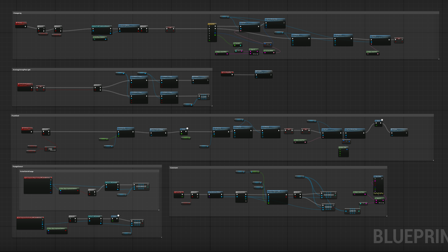Image resolution: width=448 pixels, height=252 pixels.
Task: Select the delay node before REMOVE in RangeDetect
Action: [x=115, y=219]
